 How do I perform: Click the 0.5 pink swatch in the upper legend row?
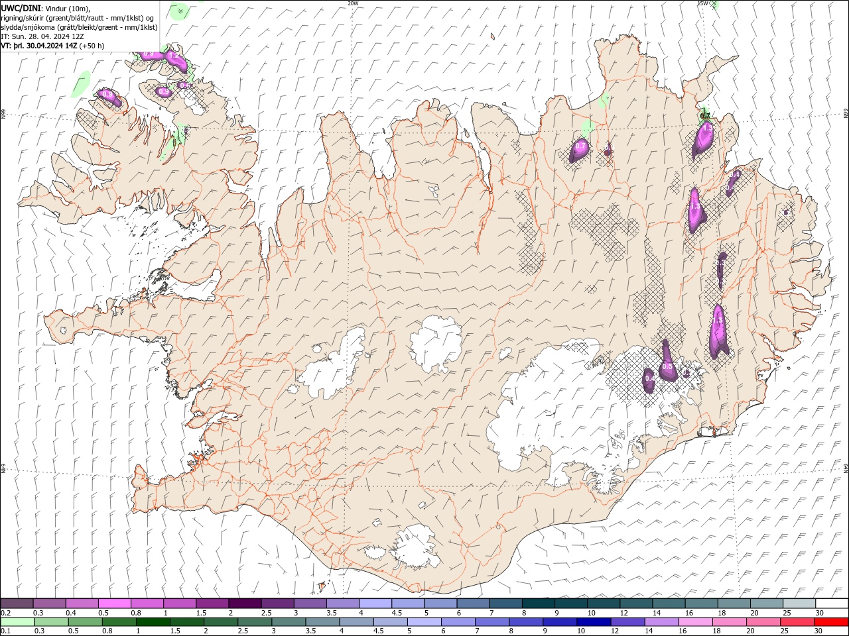[114, 603]
